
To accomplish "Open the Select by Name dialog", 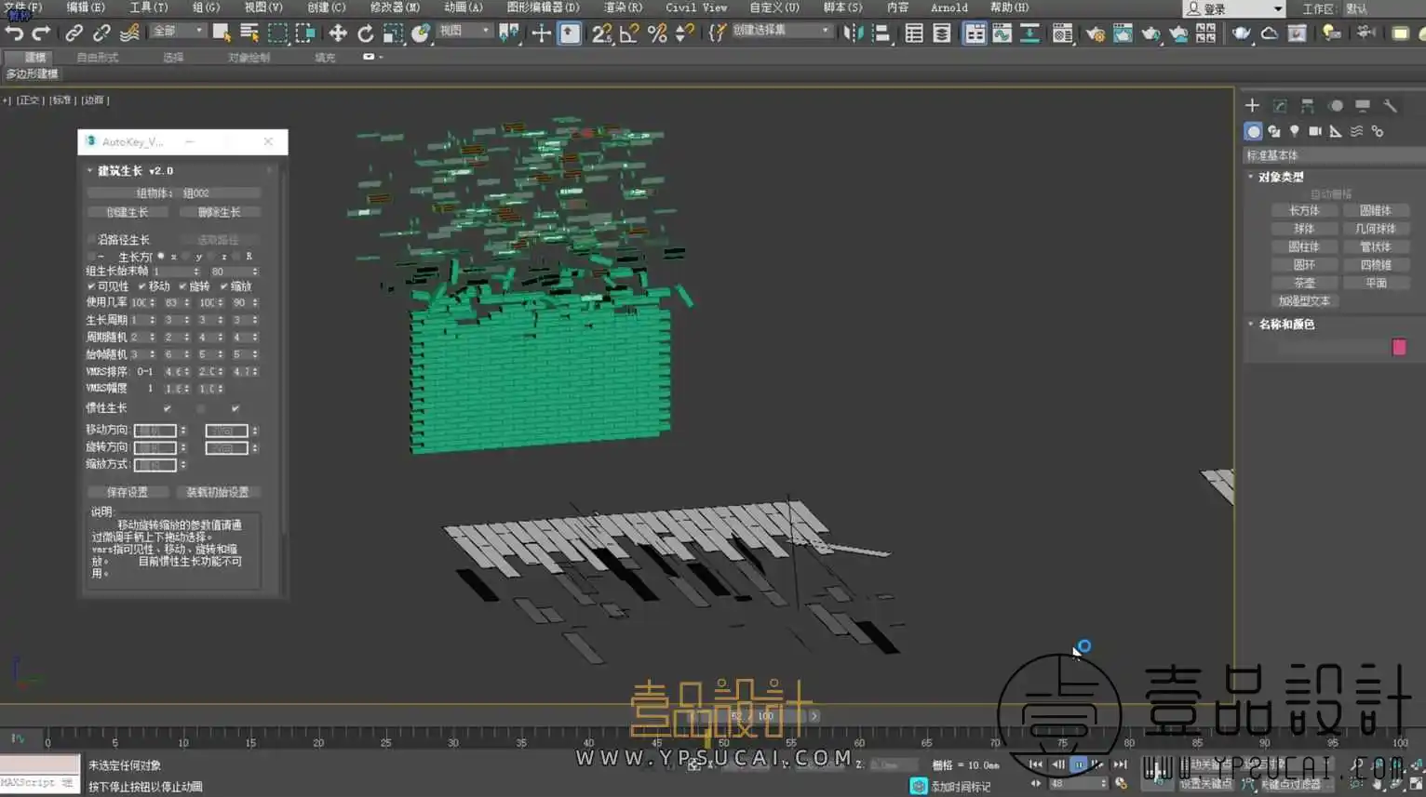I will pyautogui.click(x=249, y=33).
